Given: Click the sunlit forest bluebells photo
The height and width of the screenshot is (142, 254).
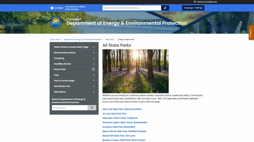Looking at the screenshot, I should [135, 71].
